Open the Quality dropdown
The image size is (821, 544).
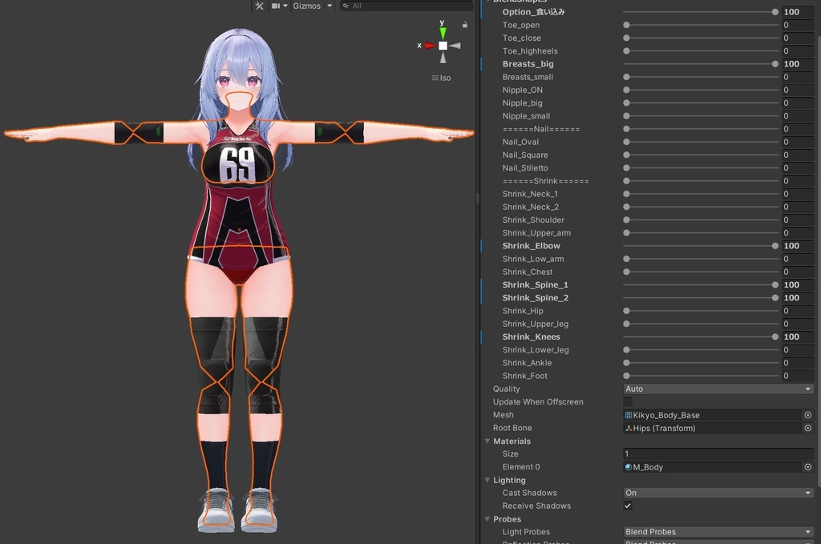coord(718,389)
